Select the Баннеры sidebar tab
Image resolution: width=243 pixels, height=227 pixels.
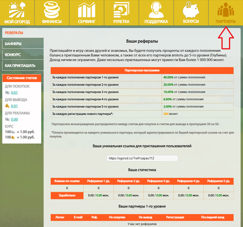[x=23, y=44]
